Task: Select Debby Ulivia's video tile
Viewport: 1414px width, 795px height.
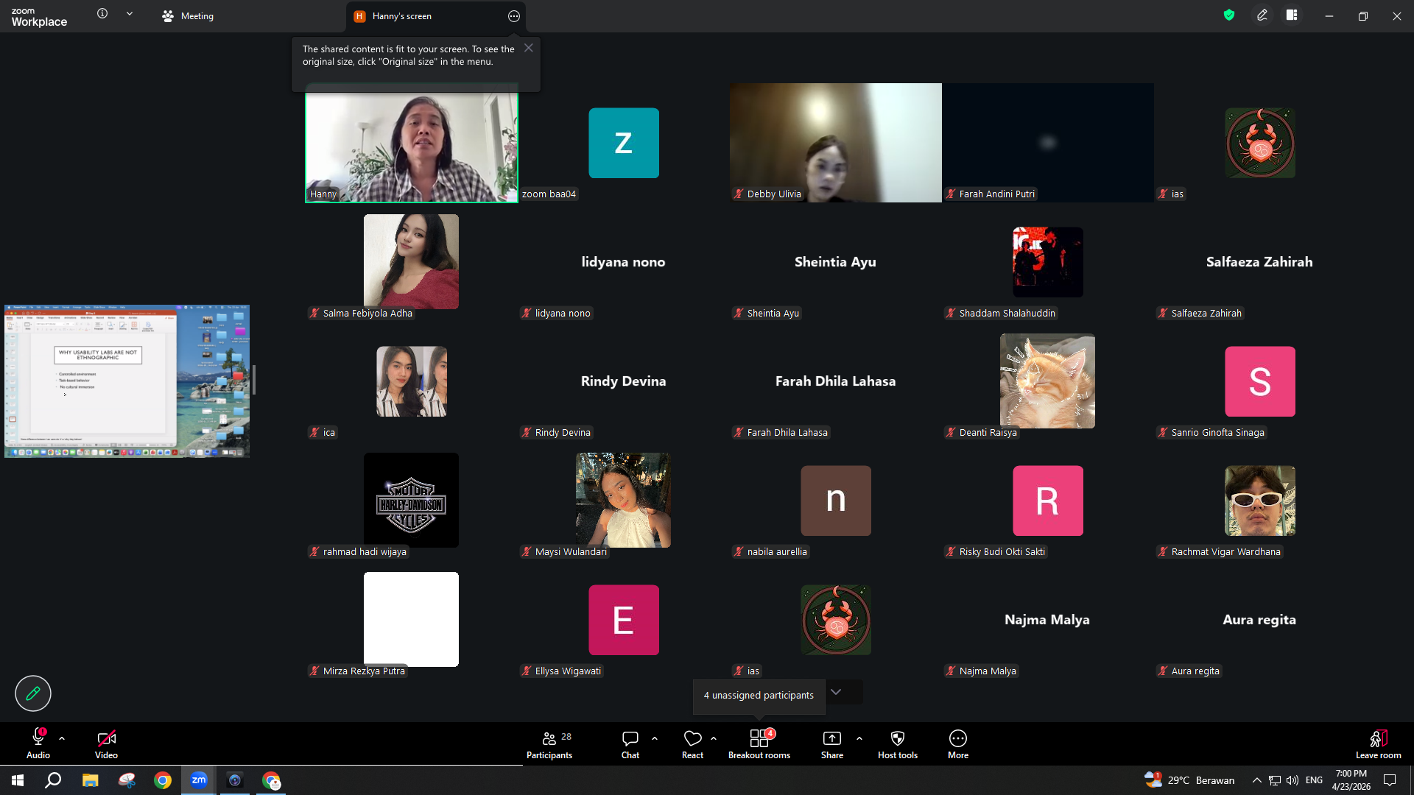Action: (x=836, y=143)
